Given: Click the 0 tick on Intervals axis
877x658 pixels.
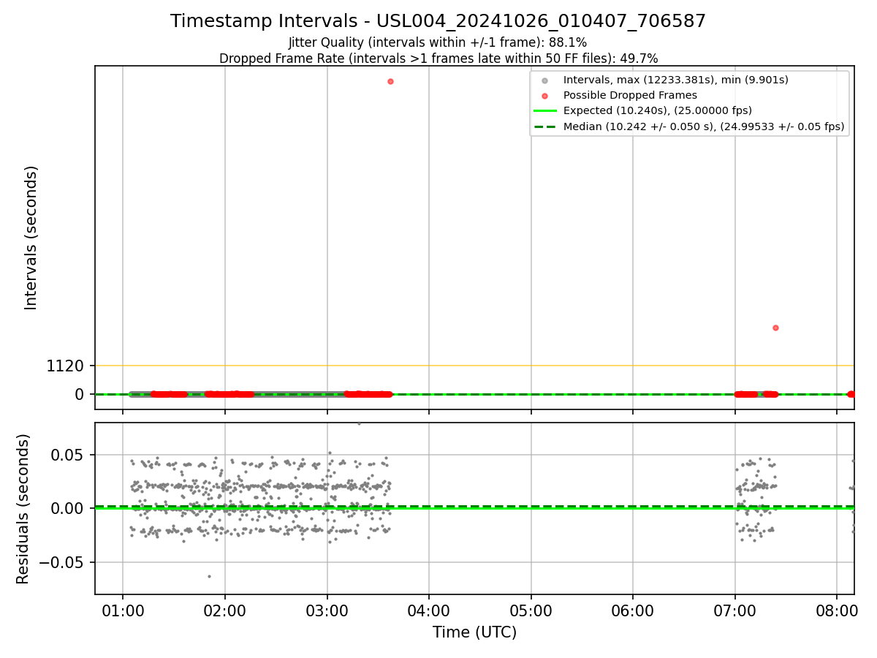Looking at the screenshot, I should tap(80, 395).
